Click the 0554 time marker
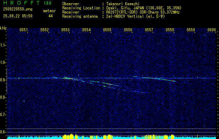The image size is (219, 139). point(86,30)
